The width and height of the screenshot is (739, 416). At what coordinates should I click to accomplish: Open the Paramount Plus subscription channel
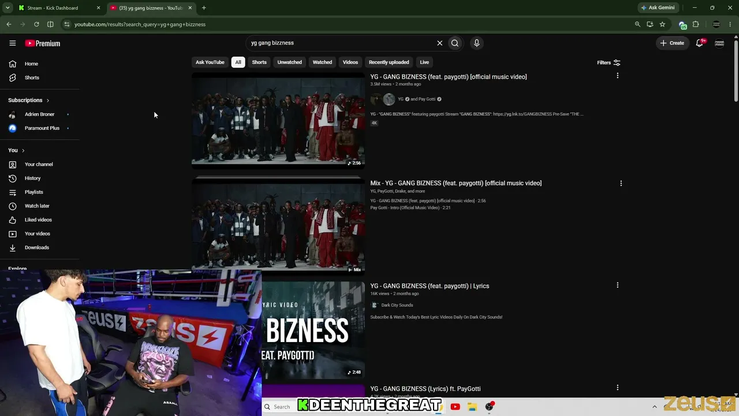[x=42, y=128]
